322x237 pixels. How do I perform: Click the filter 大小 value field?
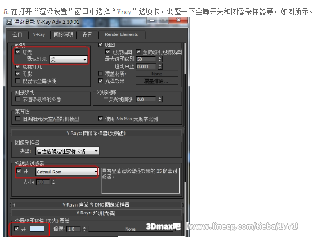[43, 182]
